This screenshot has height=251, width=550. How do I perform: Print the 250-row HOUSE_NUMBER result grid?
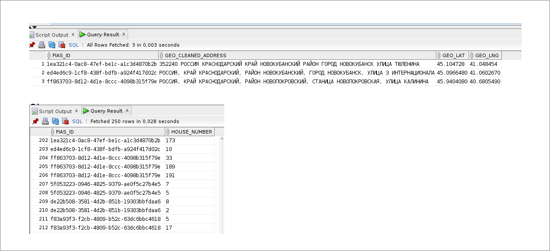pyautogui.click(x=45, y=121)
